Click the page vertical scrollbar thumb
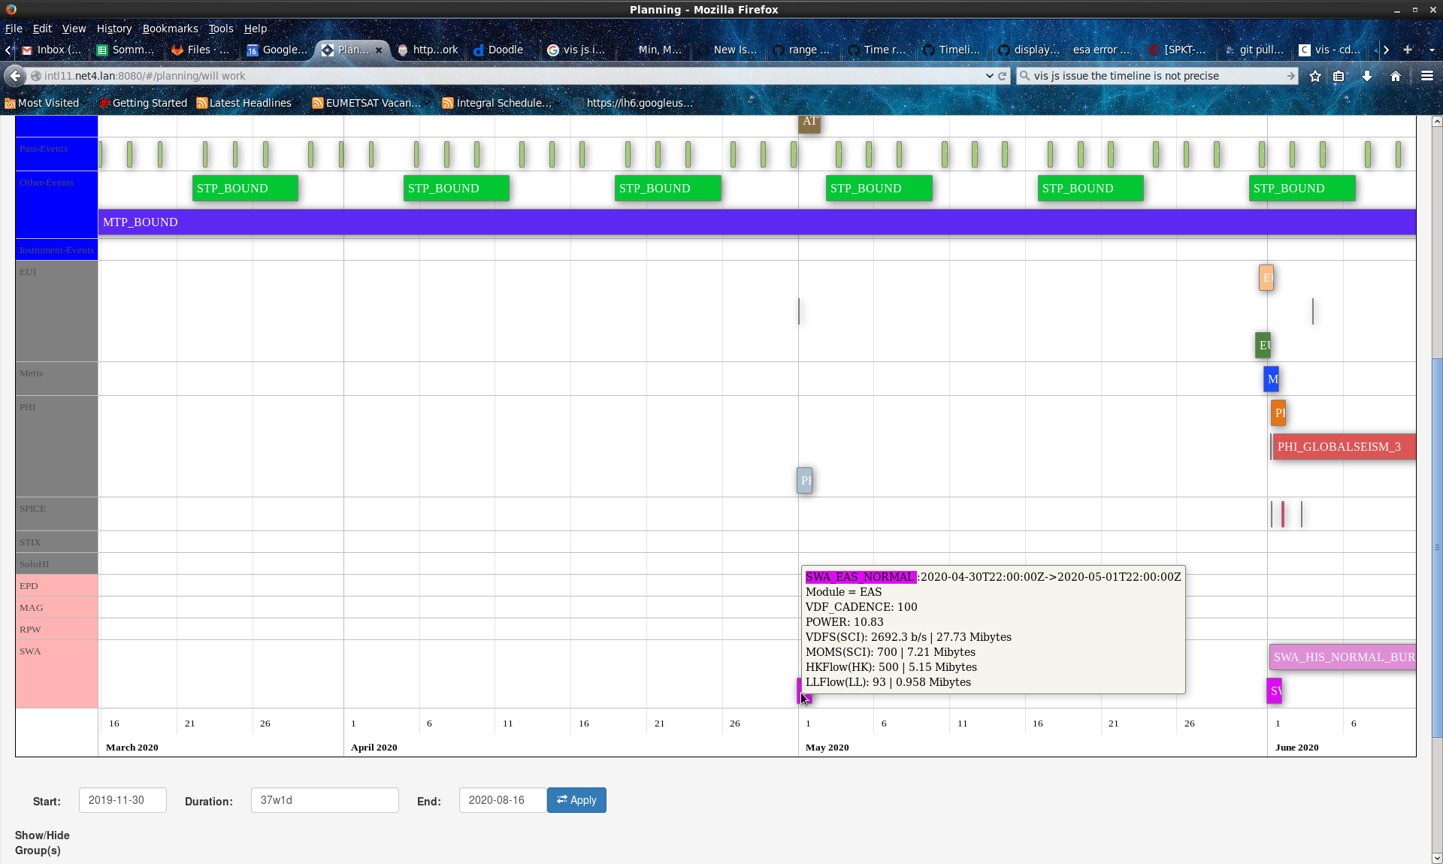This screenshot has height=864, width=1443. [1437, 548]
